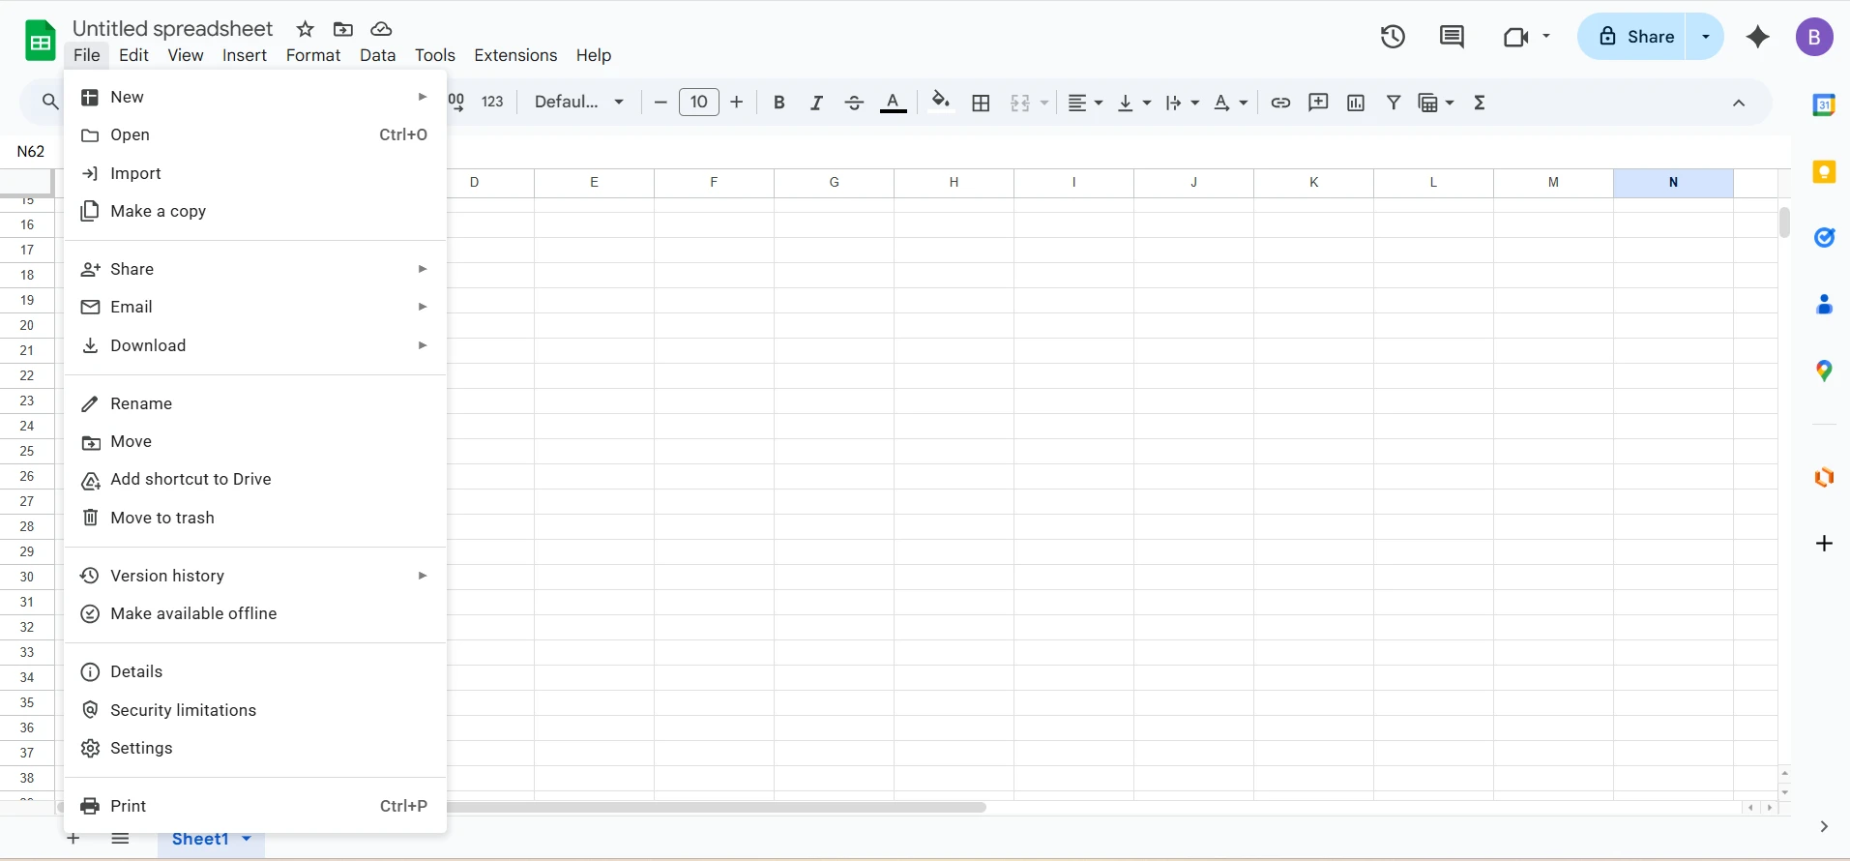Open version history clock icon at top

(1393, 37)
